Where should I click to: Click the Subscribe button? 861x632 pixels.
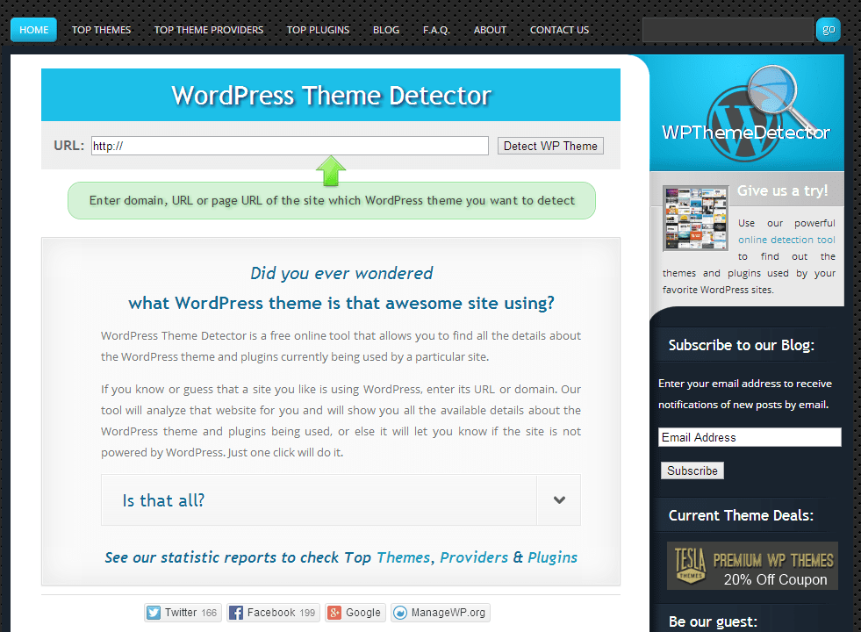(x=692, y=470)
